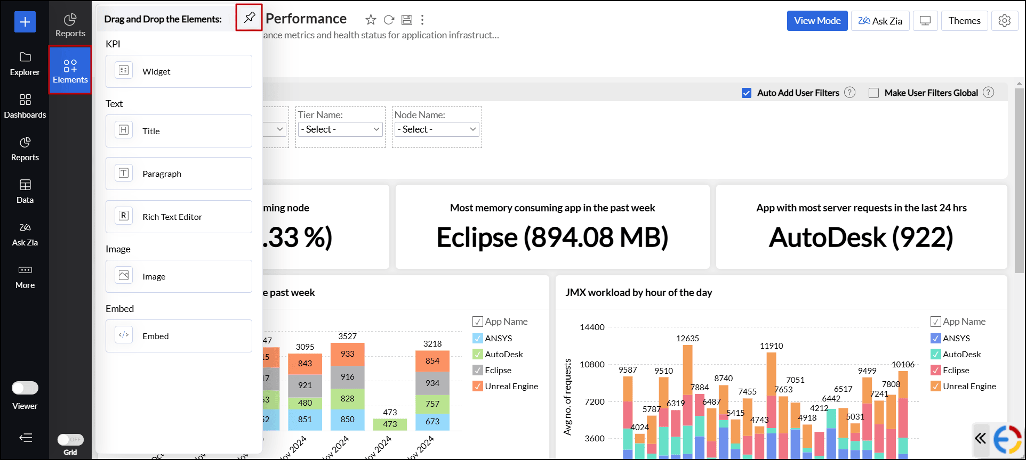Uncheck Auto Add User Filters checkbox
The width and height of the screenshot is (1026, 460).
coord(747,93)
